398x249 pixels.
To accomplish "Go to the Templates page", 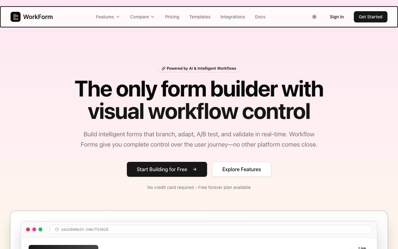I will pos(200,17).
